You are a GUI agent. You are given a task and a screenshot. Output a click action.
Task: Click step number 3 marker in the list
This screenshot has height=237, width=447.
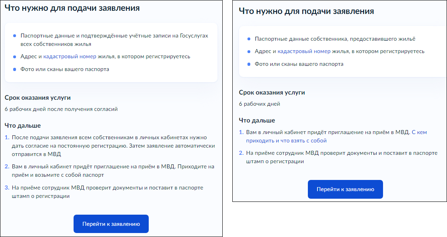[7, 188]
